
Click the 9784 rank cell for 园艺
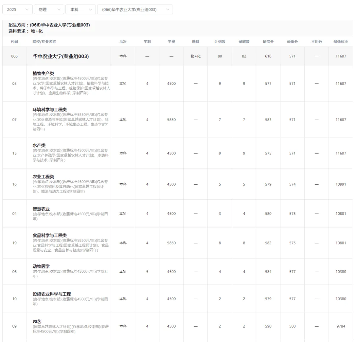341,326
